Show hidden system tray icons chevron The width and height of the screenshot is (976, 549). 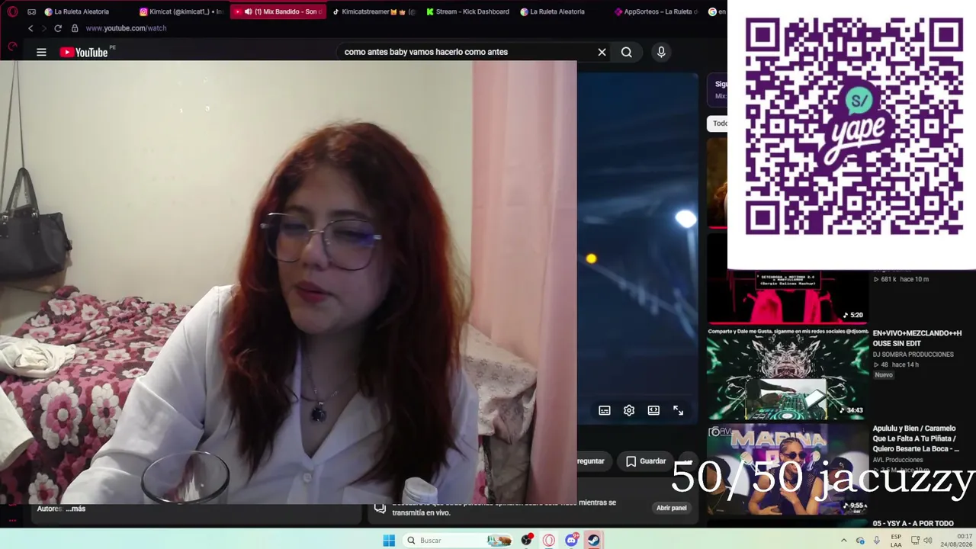(x=844, y=541)
